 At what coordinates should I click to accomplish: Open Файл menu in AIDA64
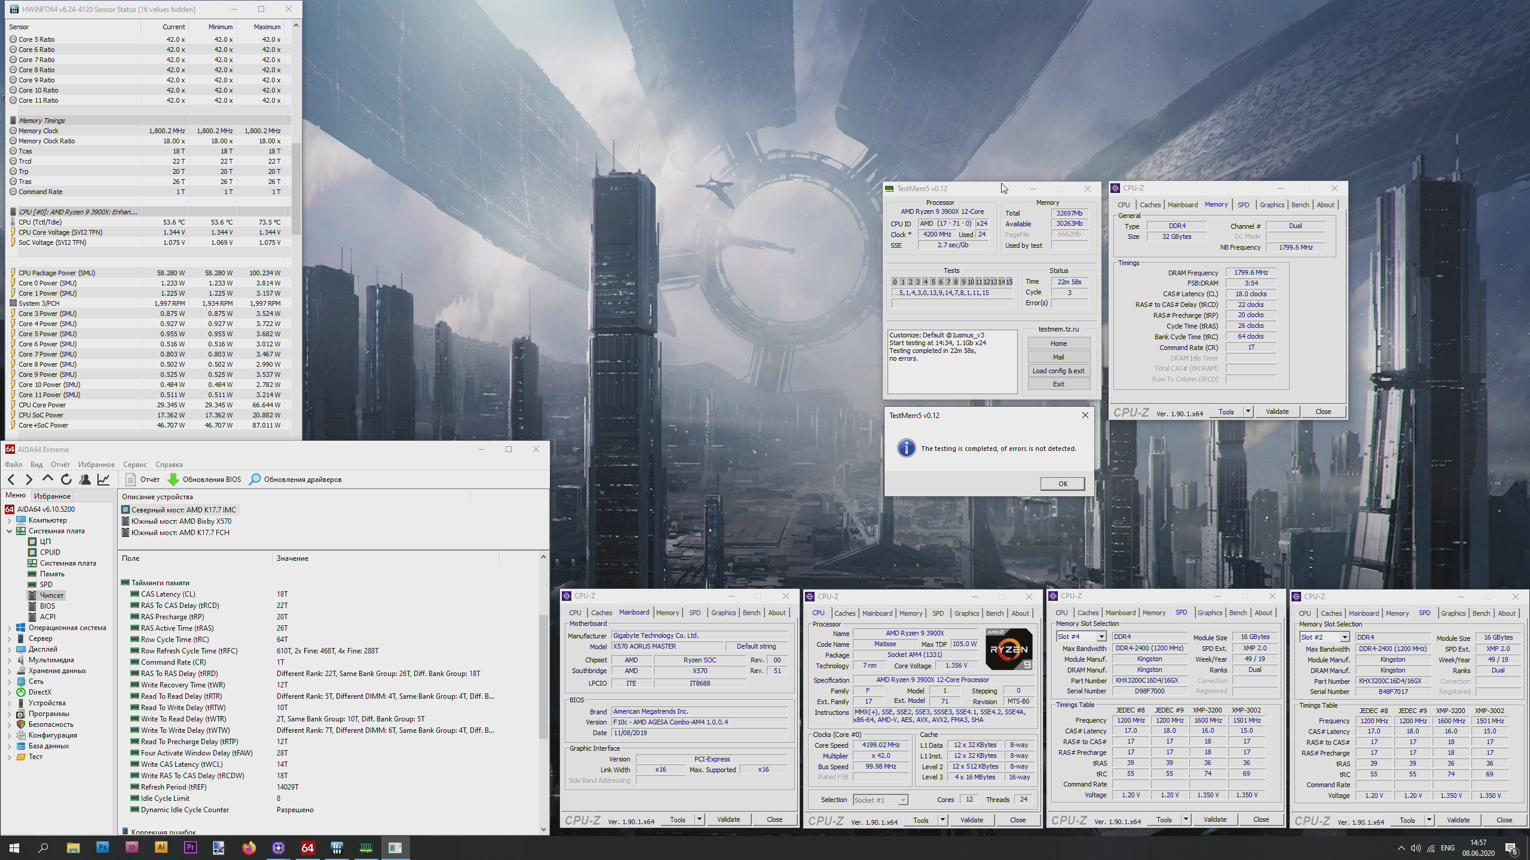click(13, 464)
